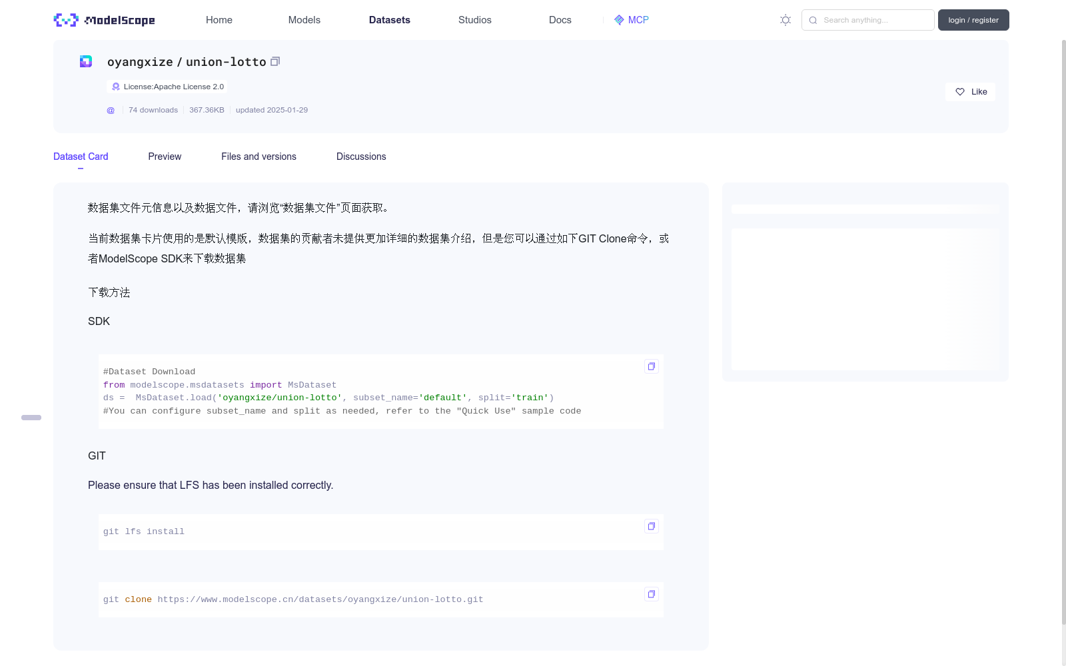Click 'Please ensure that LFS' sentence
The height and width of the screenshot is (666, 1066).
tap(211, 485)
